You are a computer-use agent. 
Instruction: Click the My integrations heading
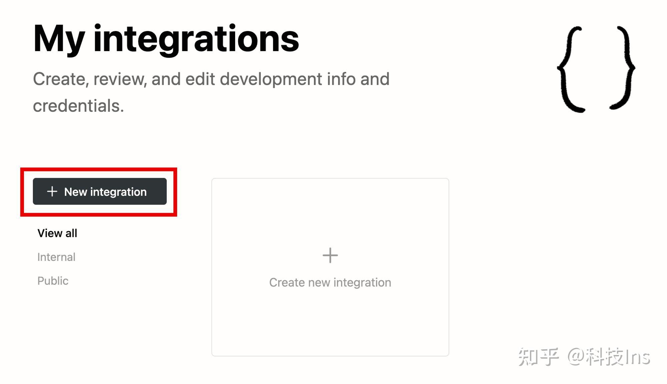(166, 39)
